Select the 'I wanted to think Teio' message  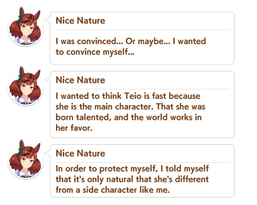(x=131, y=112)
